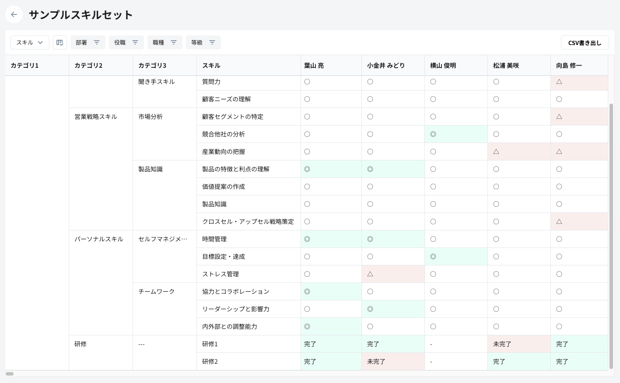Open the 職種 filter
This screenshot has height=383, width=620.
[x=165, y=42]
